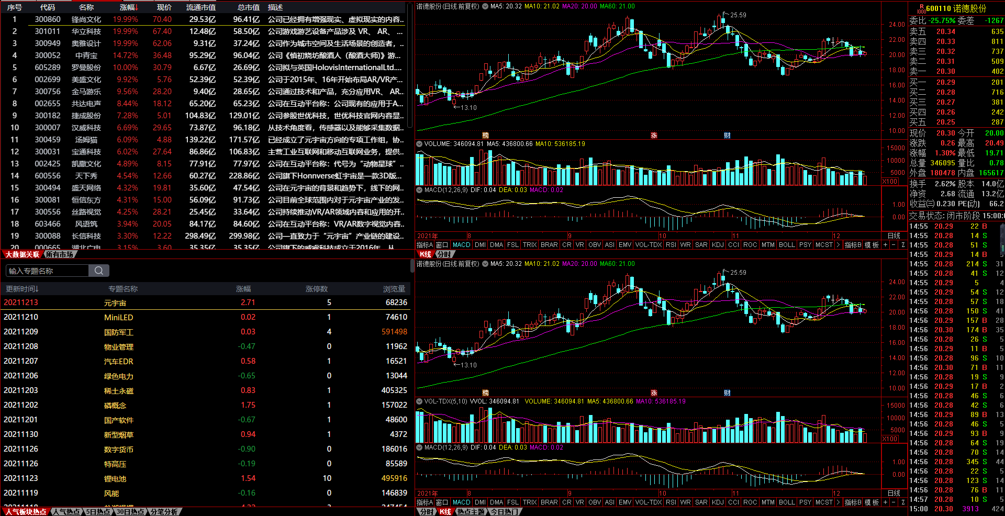This screenshot has width=1005, height=516.
Task: Open 国防军工 topic row
Action: [205, 332]
